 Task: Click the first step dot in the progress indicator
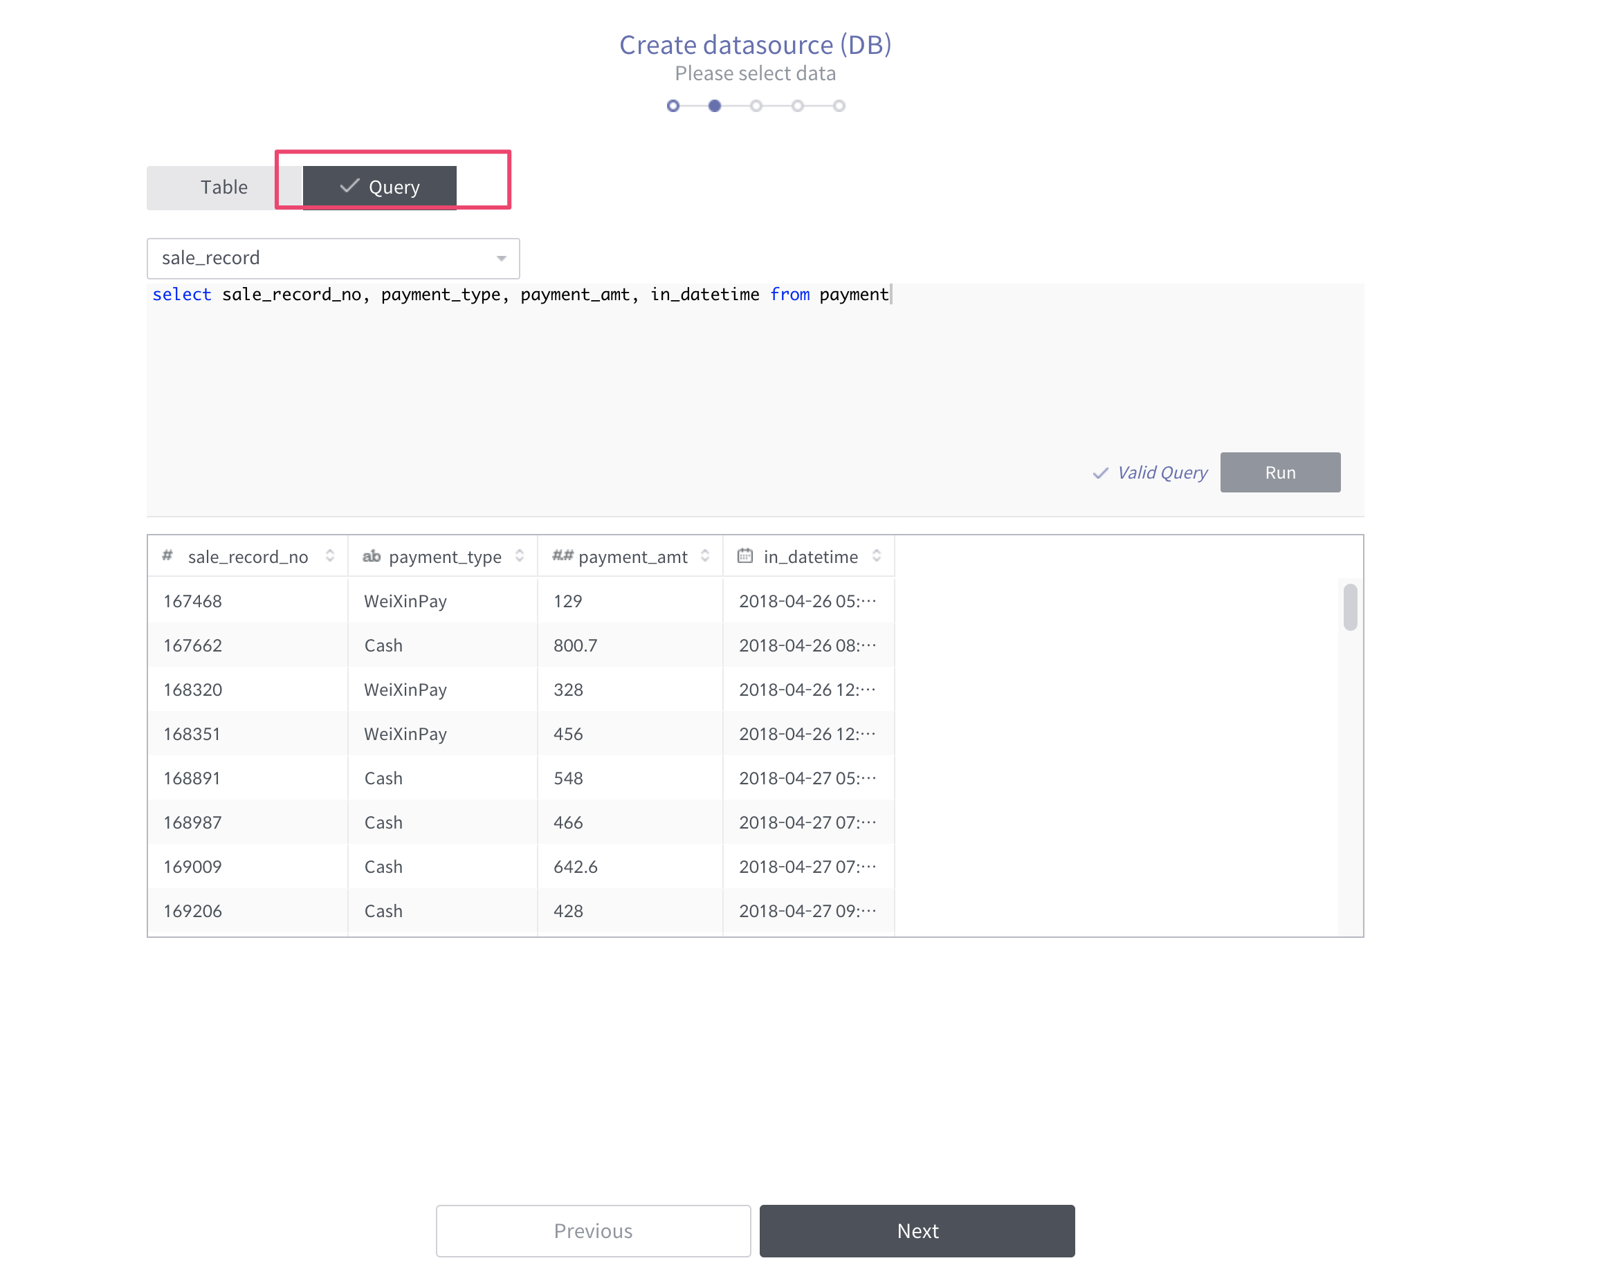(x=673, y=105)
